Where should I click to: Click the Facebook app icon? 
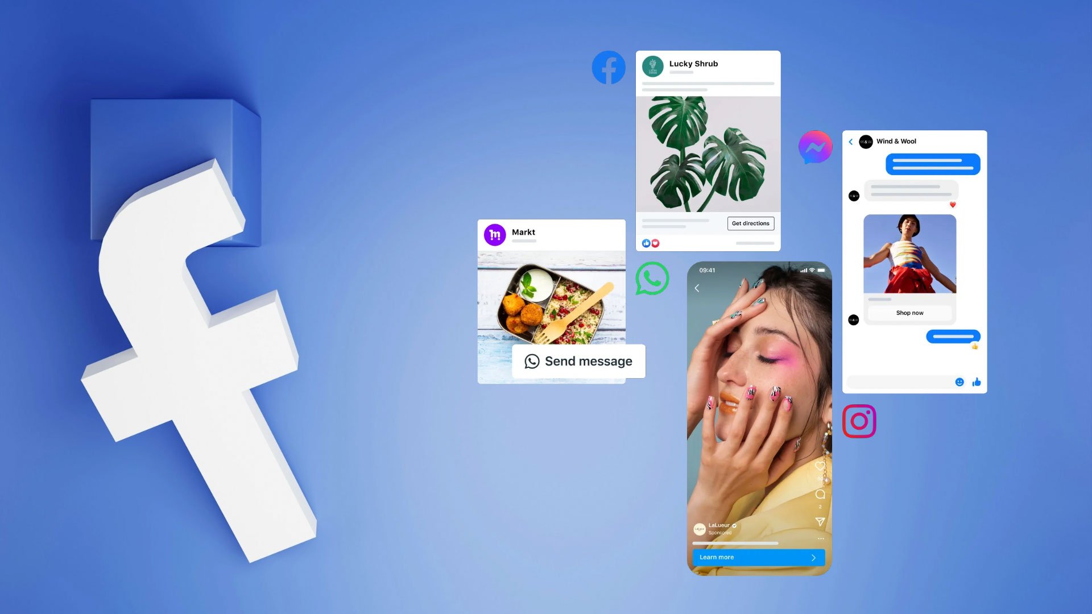coord(608,67)
